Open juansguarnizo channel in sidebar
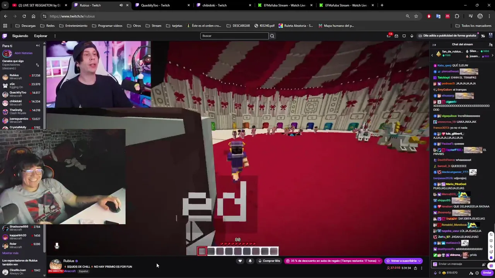495x278 pixels. pos(22,120)
